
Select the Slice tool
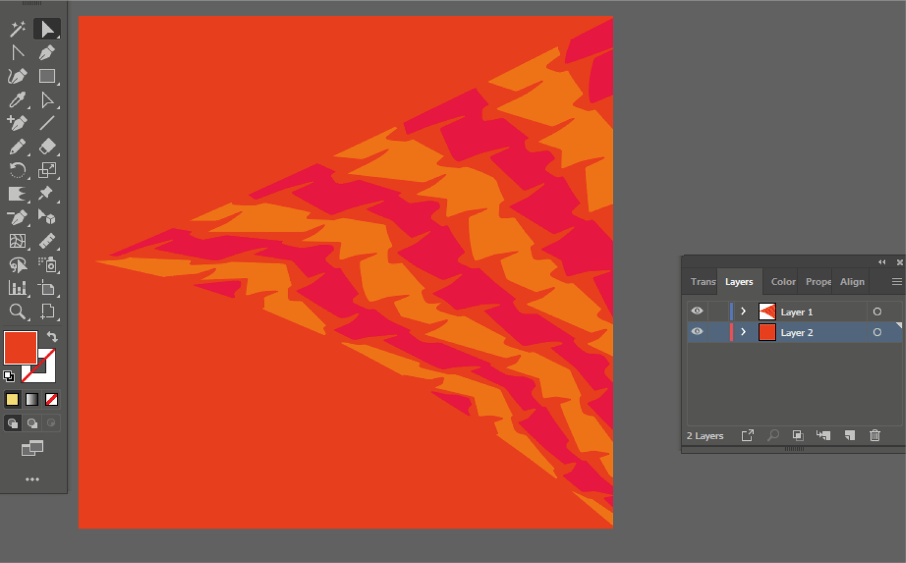(47, 288)
